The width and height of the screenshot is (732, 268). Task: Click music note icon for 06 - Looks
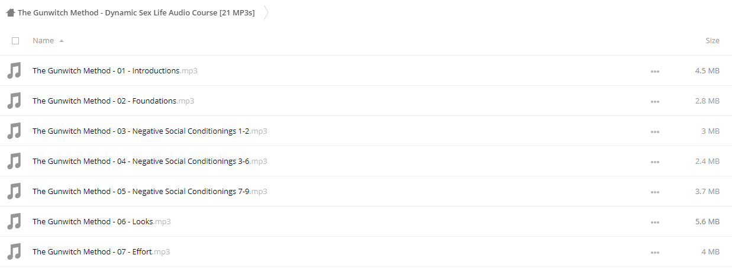[x=14, y=222]
